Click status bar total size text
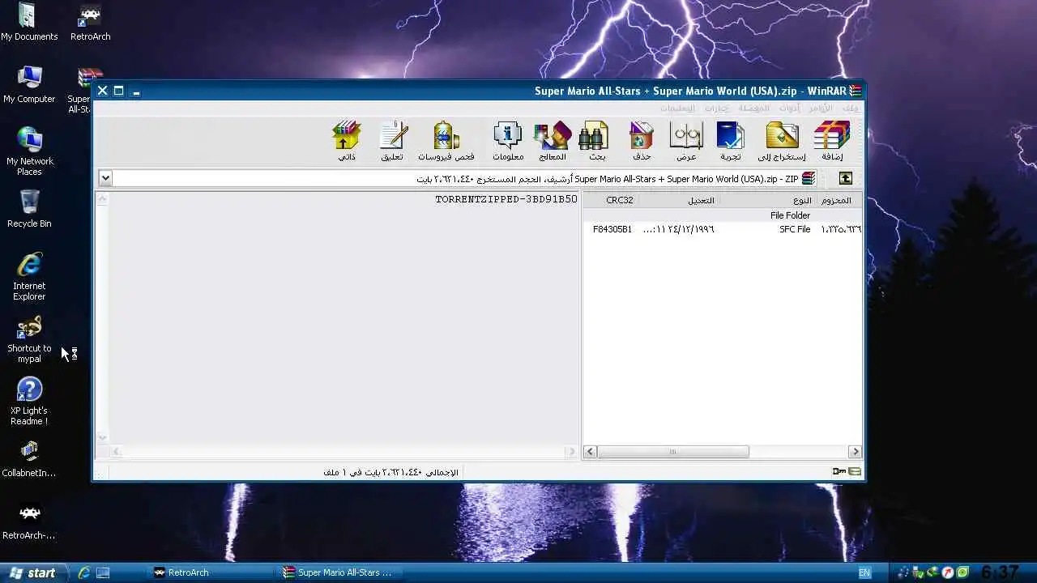Image resolution: width=1037 pixels, height=583 pixels. (390, 472)
